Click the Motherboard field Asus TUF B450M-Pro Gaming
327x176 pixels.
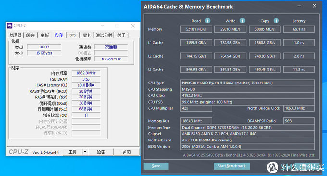(248, 140)
